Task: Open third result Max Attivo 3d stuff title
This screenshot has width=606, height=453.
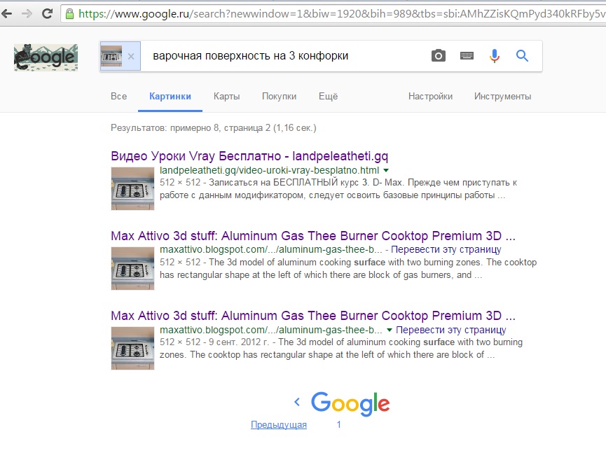Action: pos(313,316)
